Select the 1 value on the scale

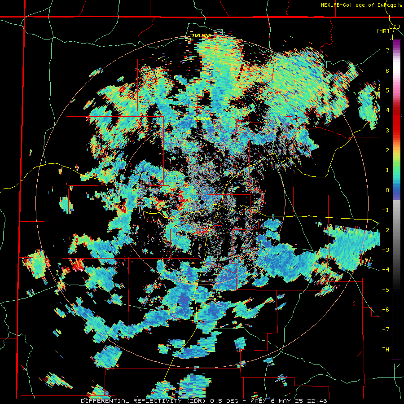click(x=387, y=170)
